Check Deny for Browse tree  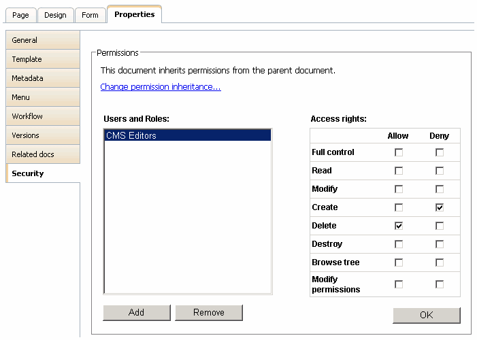440,262
